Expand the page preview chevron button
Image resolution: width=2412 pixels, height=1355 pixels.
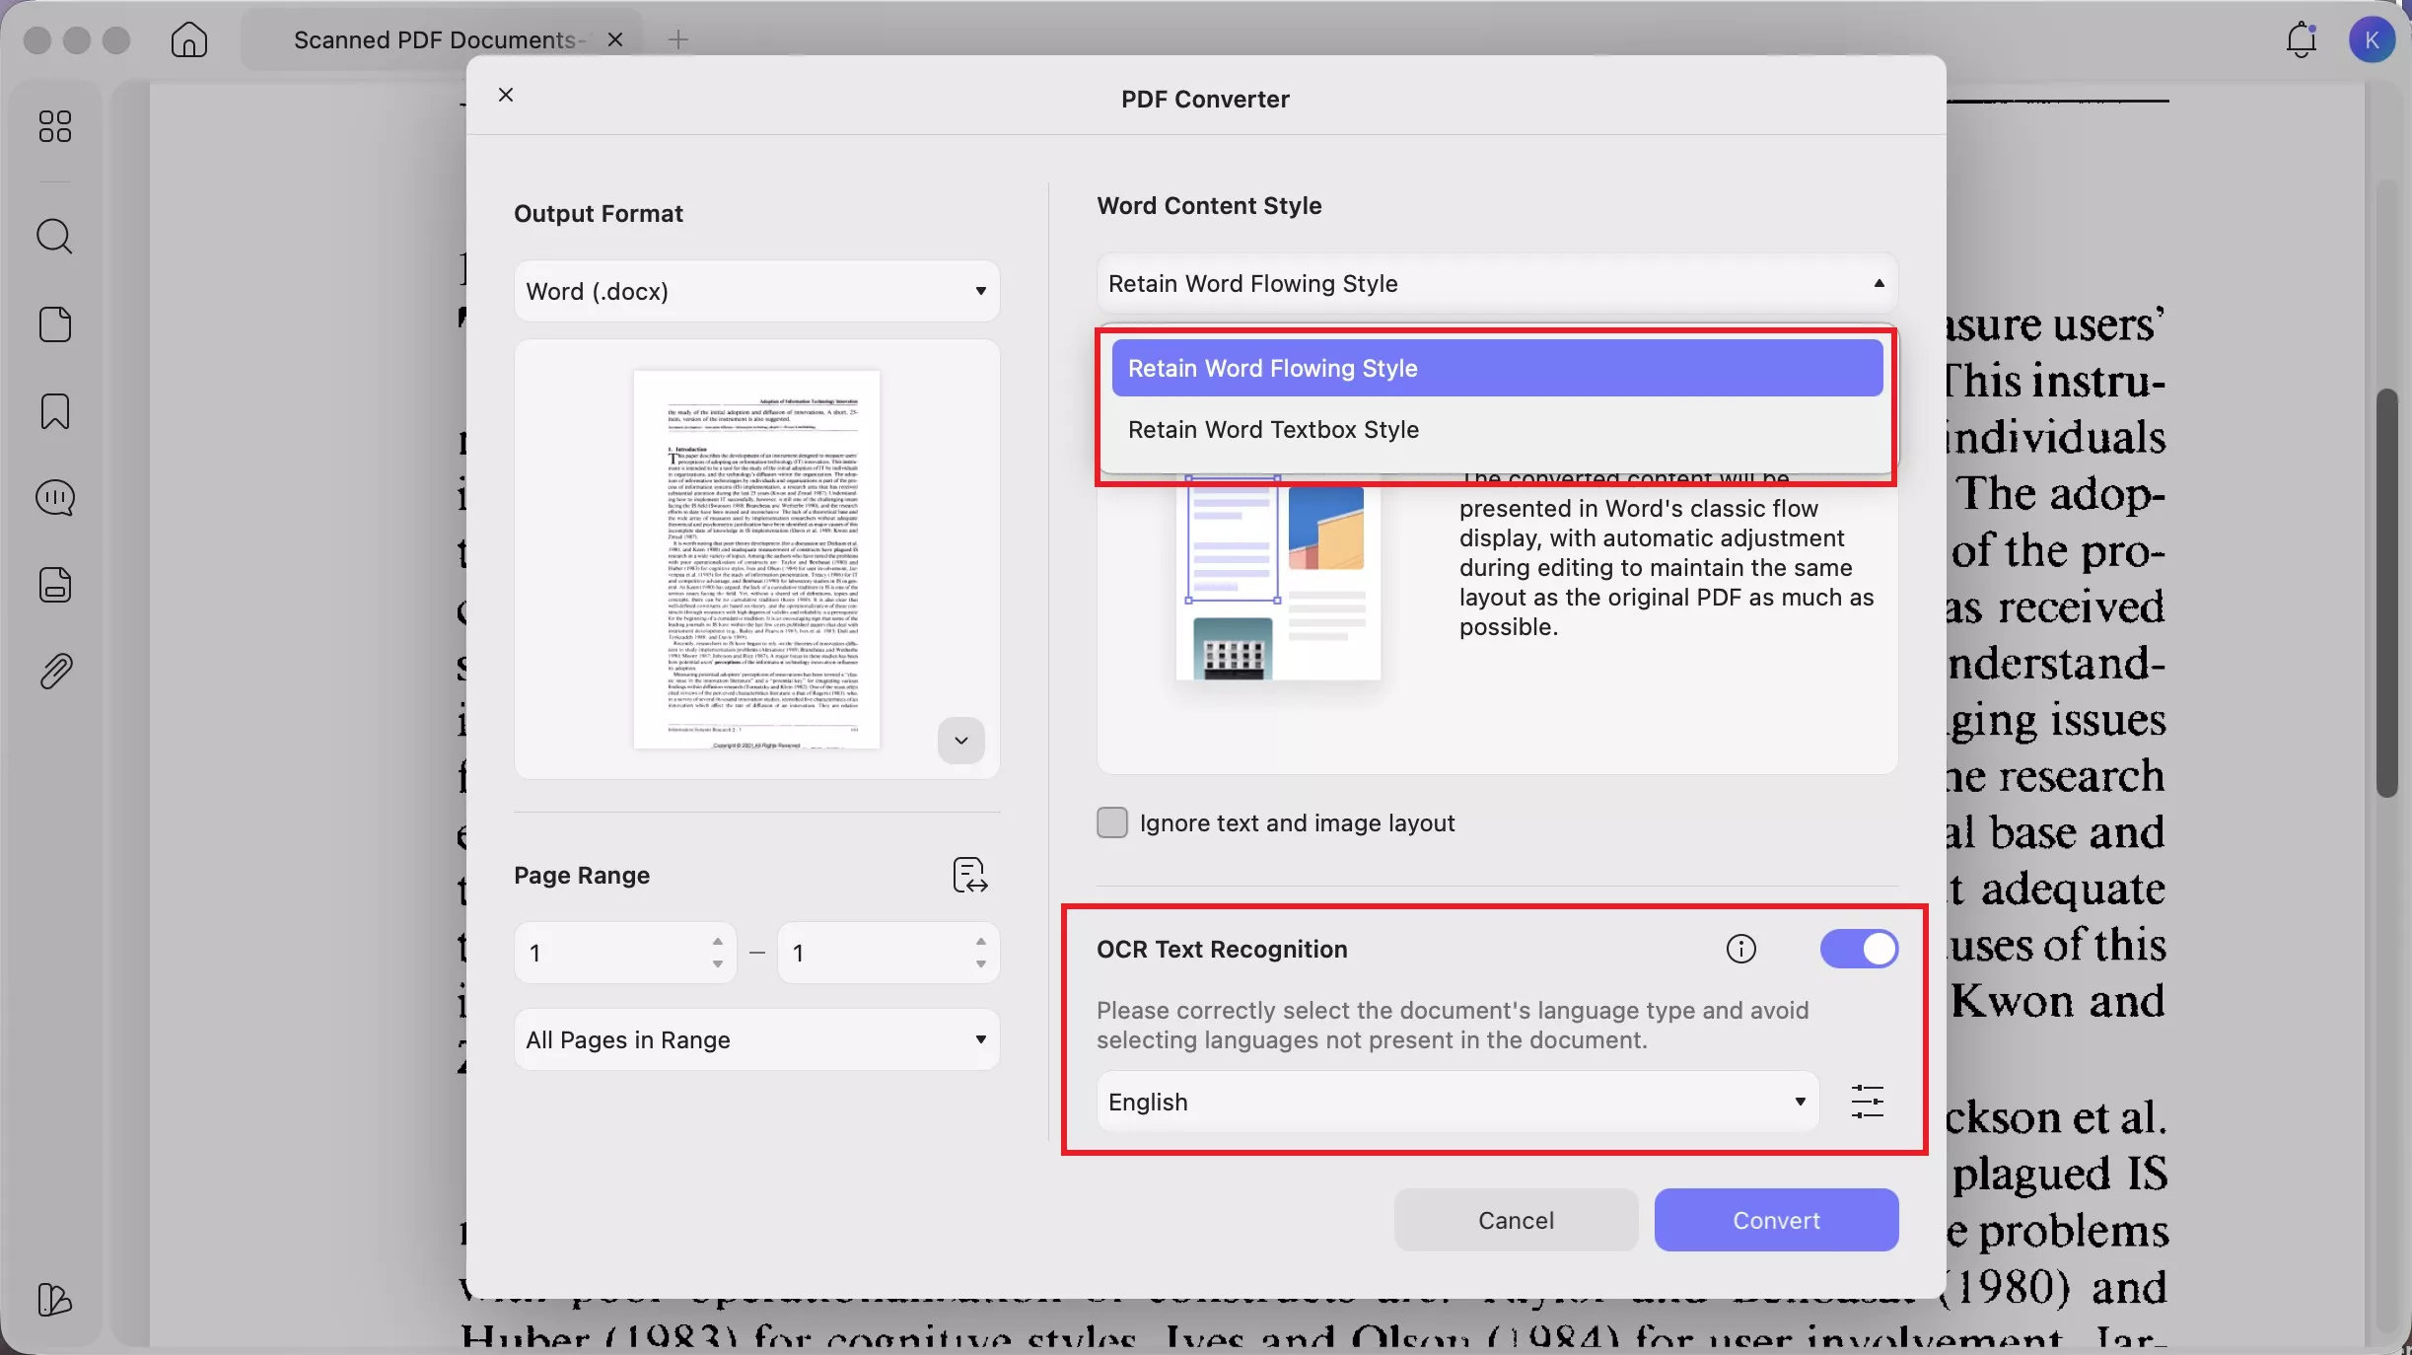pyautogui.click(x=960, y=741)
